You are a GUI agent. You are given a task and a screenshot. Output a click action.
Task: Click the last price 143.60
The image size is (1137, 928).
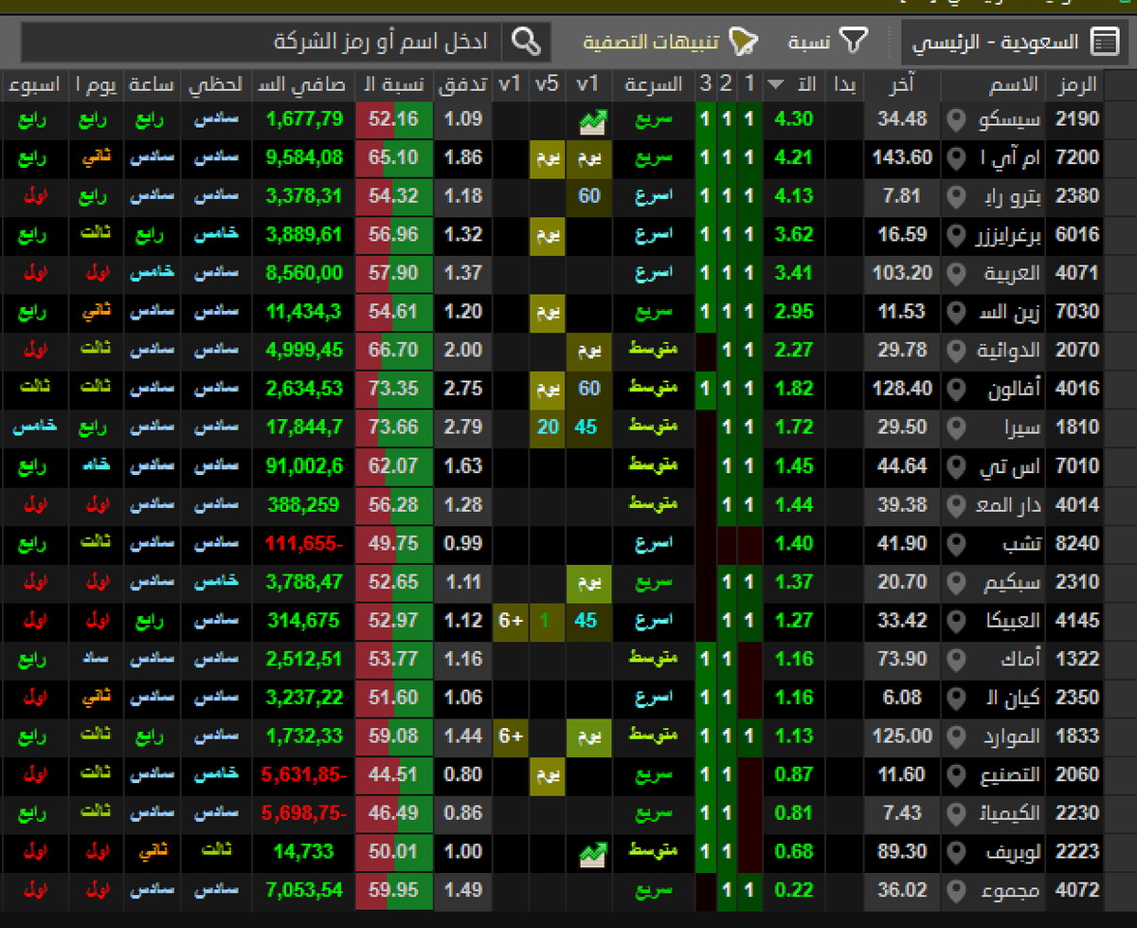[903, 157]
